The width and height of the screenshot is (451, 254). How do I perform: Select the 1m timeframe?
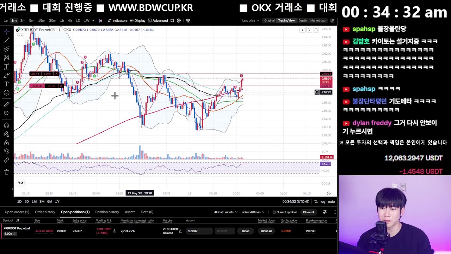click(14, 20)
